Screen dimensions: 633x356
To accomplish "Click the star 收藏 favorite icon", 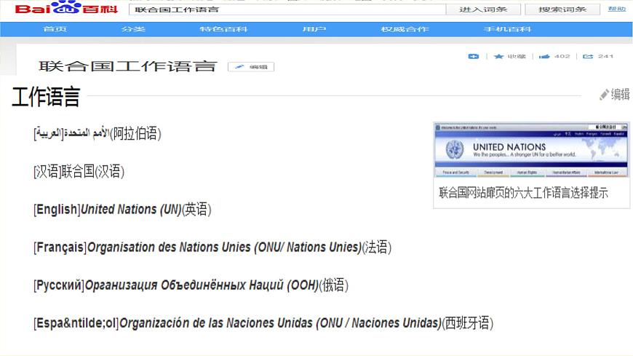I will (x=498, y=57).
